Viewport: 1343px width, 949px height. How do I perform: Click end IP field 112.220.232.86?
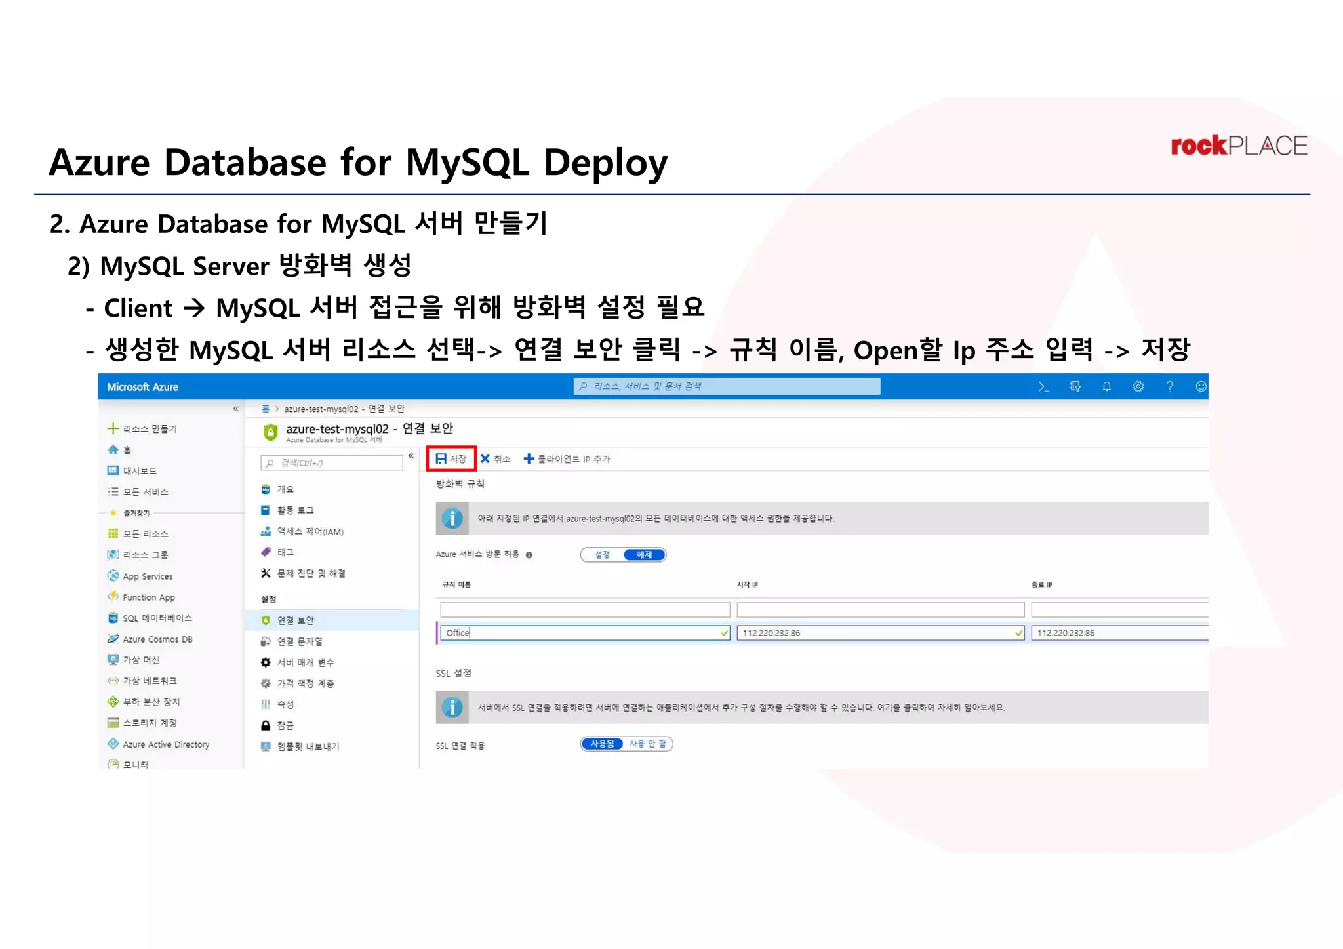(1119, 633)
